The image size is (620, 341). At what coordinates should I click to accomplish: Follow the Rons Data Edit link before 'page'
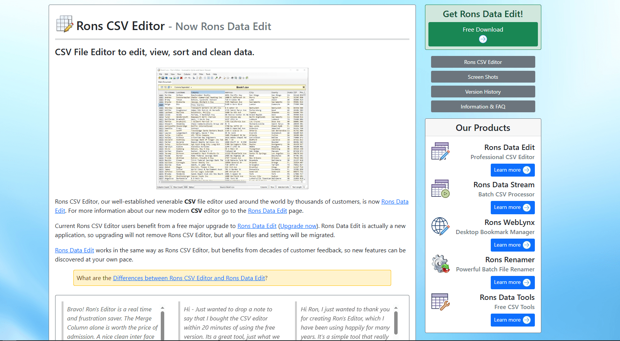[x=267, y=211]
